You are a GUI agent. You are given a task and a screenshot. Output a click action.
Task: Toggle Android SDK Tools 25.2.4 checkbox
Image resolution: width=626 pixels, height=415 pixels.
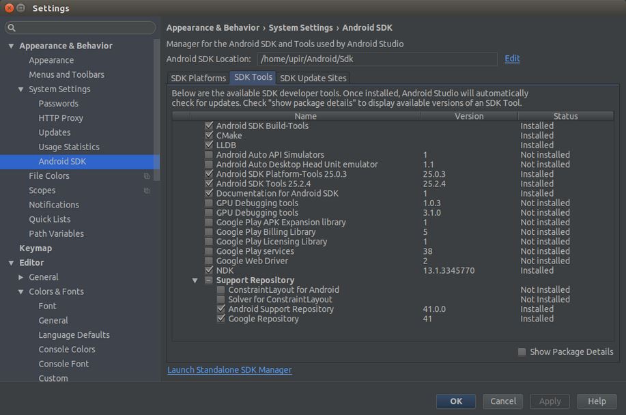pyautogui.click(x=209, y=183)
